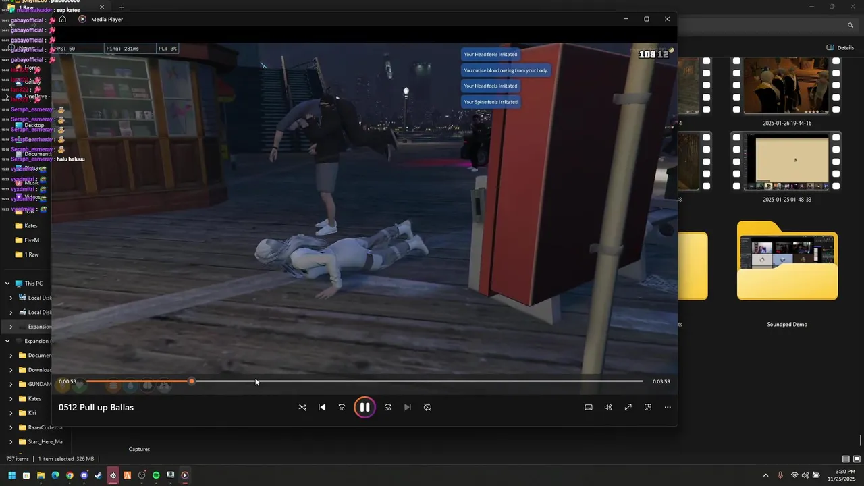Click the seek bar playhead thumb
This screenshot has width=864, height=486.
pyautogui.click(x=192, y=381)
